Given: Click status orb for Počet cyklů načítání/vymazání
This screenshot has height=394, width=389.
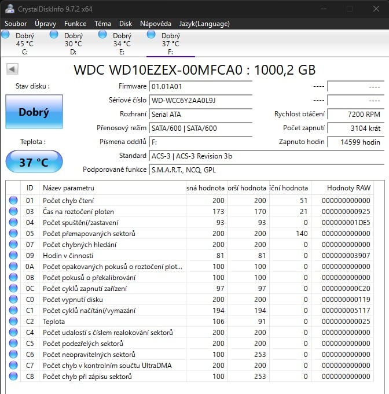Looking at the screenshot, I should [x=13, y=310].
